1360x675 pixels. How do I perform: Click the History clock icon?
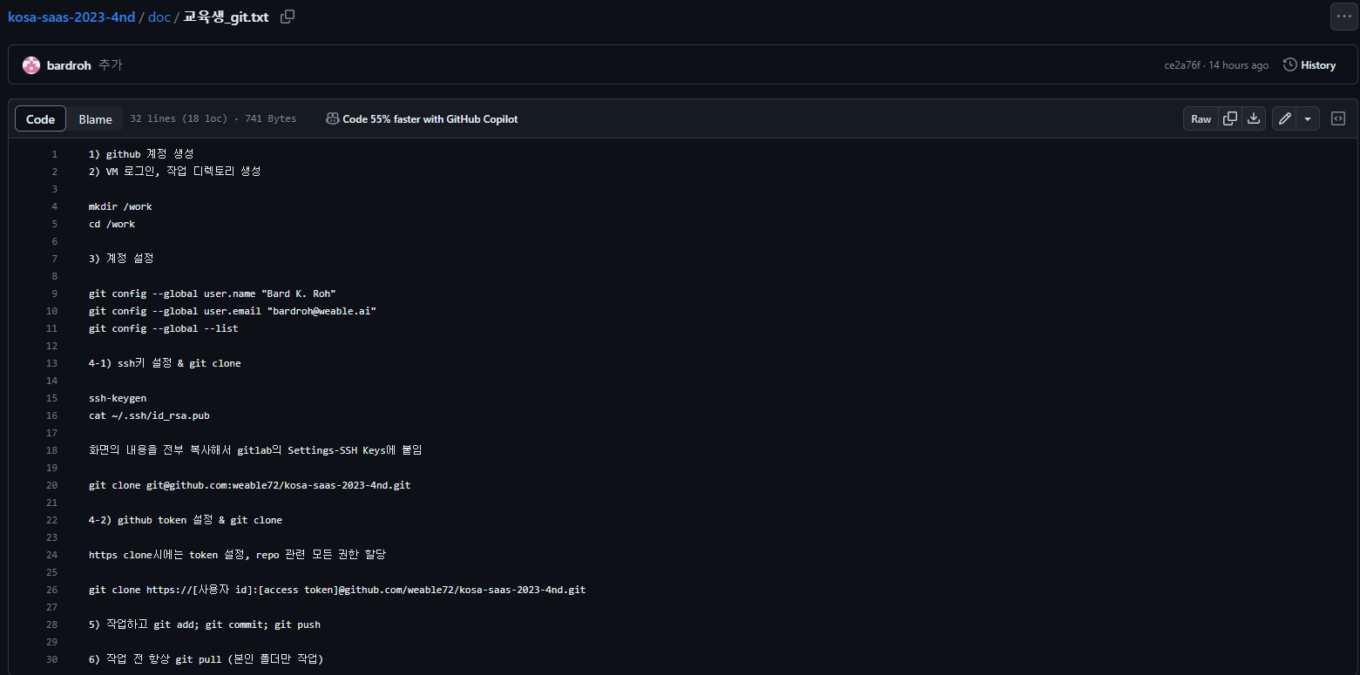click(1289, 65)
